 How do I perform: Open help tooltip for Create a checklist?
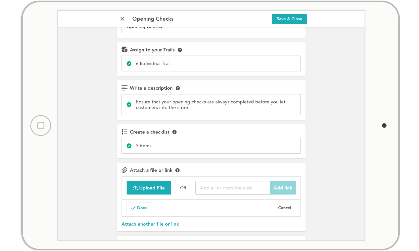click(174, 132)
